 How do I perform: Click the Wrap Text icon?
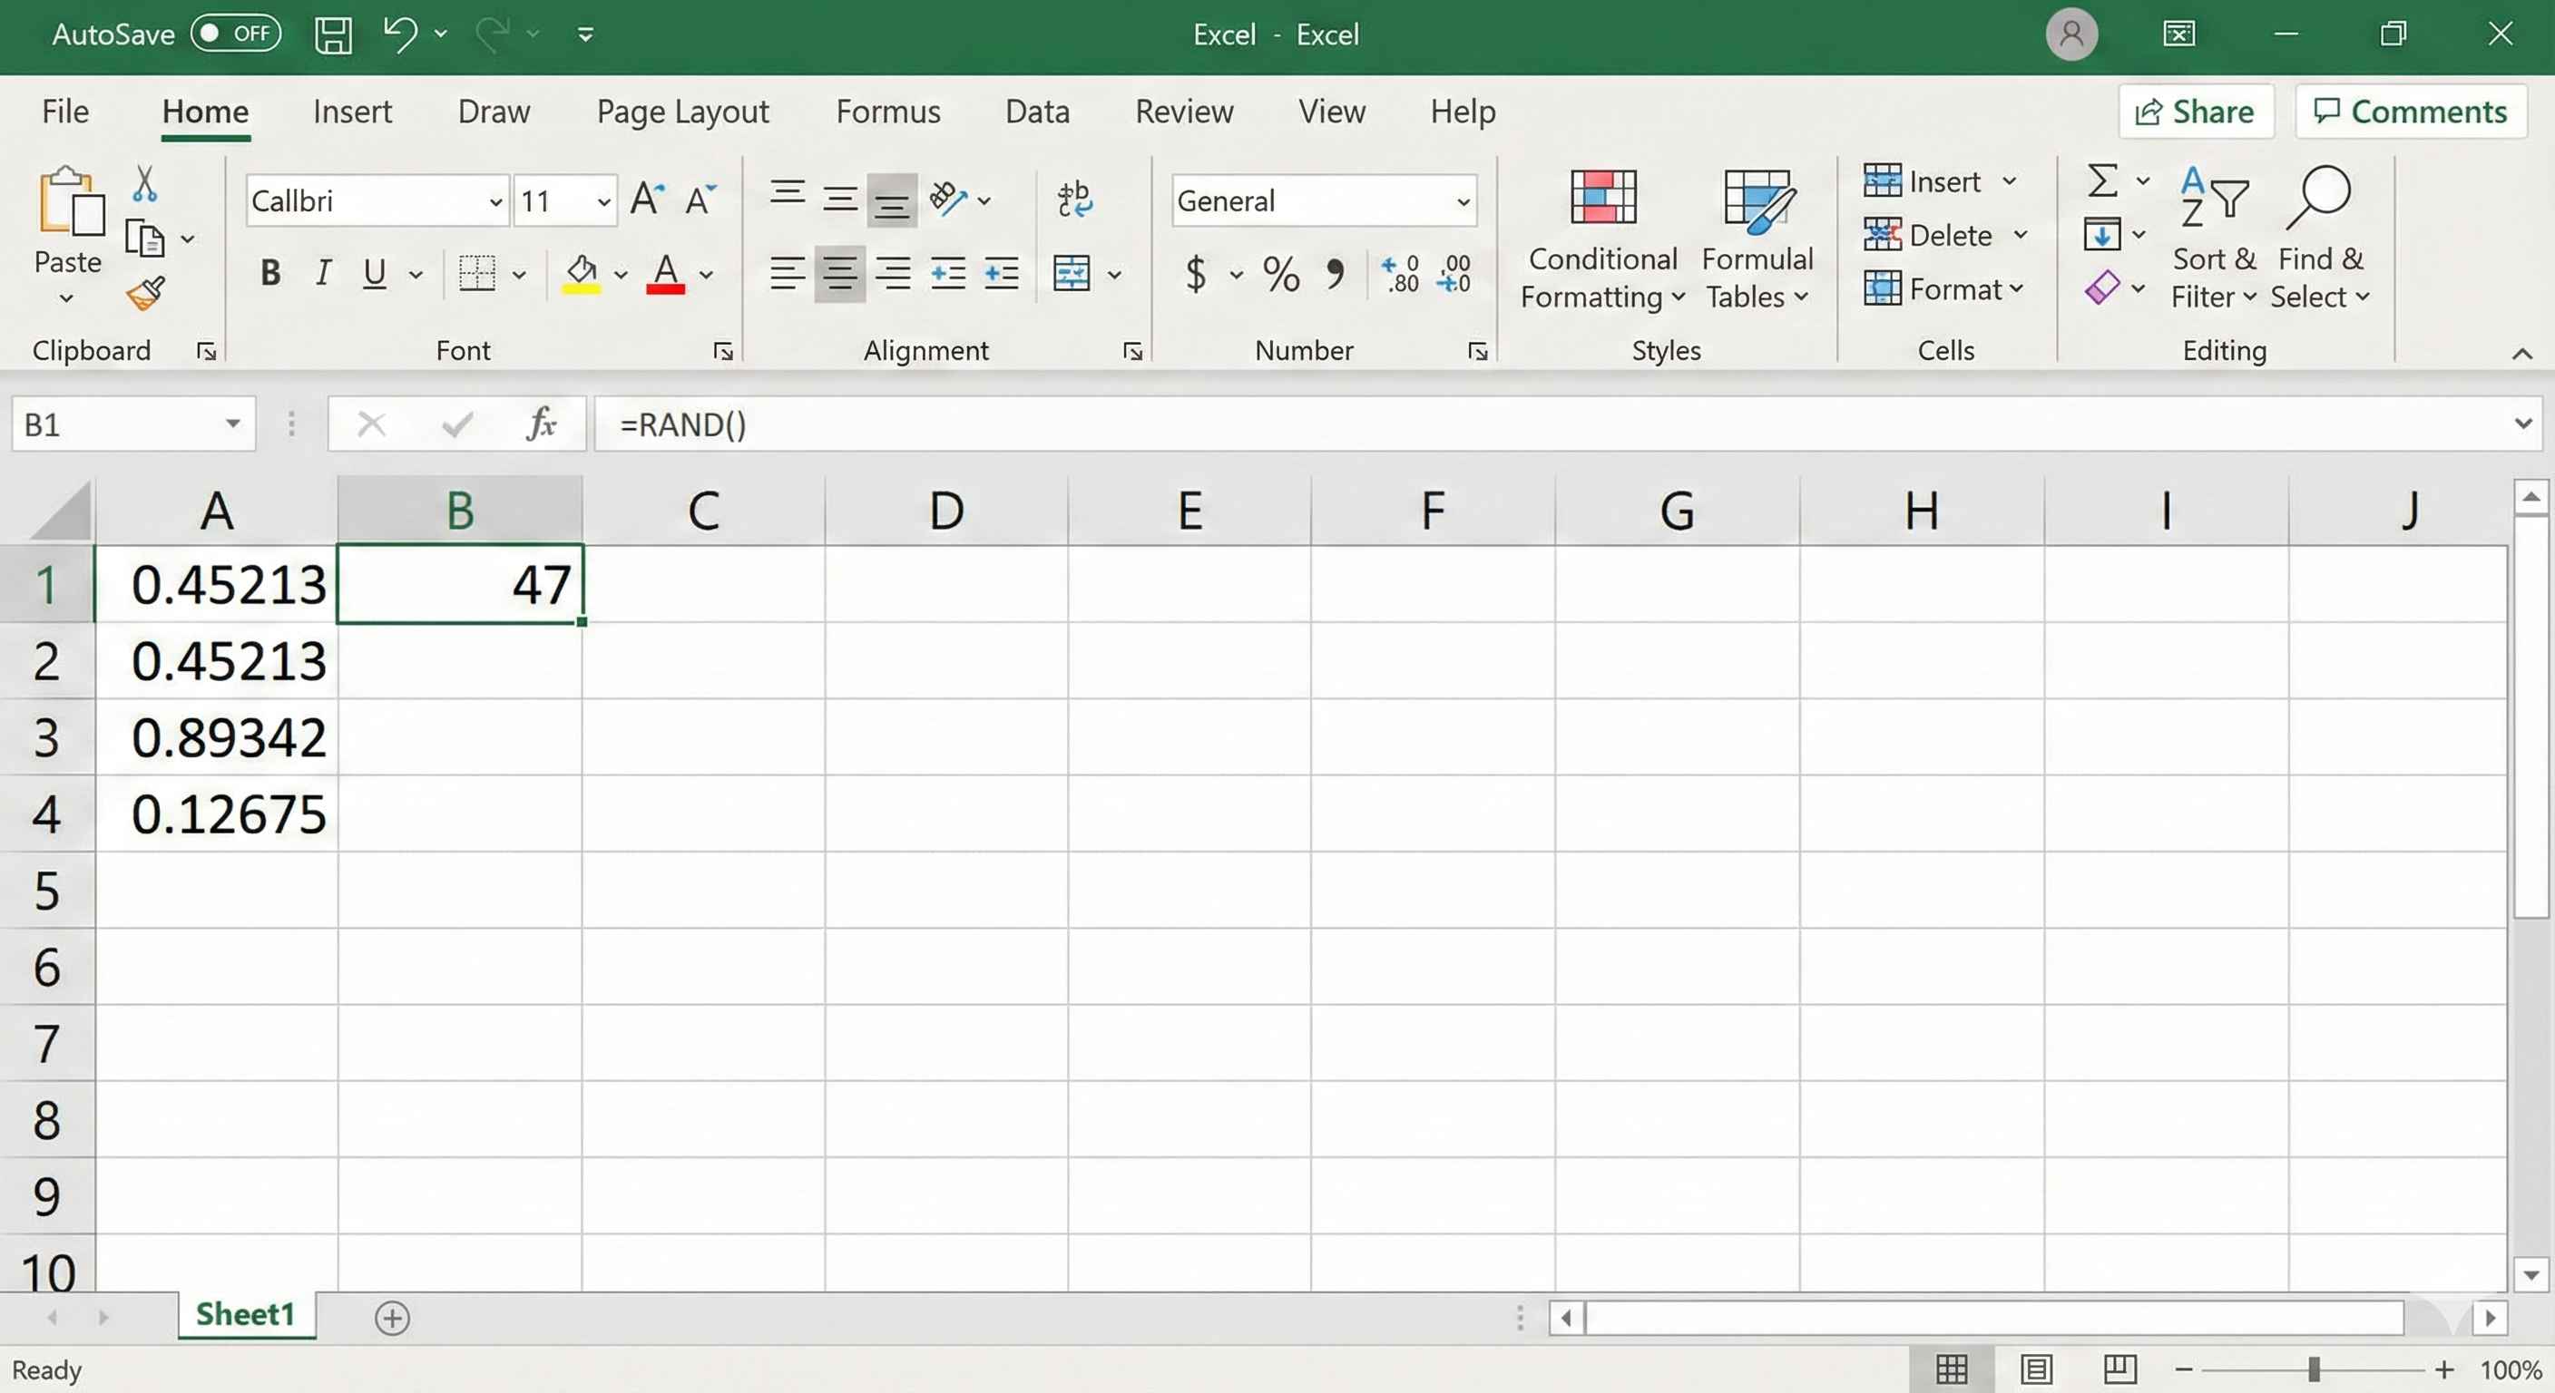[1074, 200]
